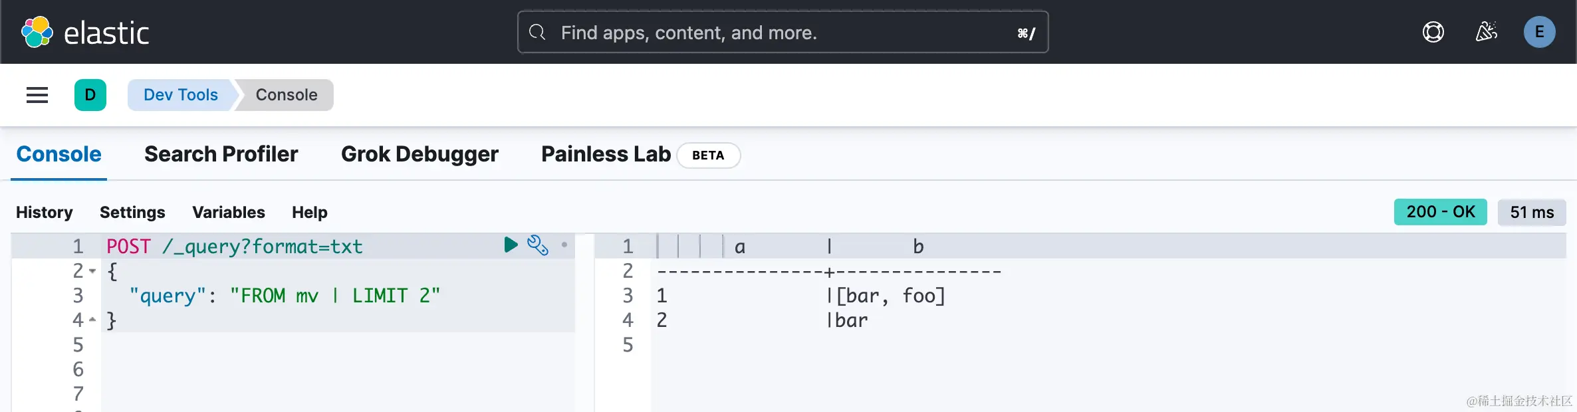Open the hamburger navigation menu
The width and height of the screenshot is (1577, 412).
pyautogui.click(x=37, y=95)
